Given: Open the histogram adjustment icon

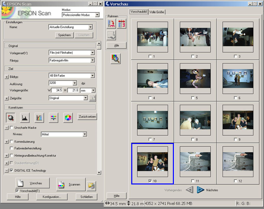Looking at the screenshot, I should [25, 117].
